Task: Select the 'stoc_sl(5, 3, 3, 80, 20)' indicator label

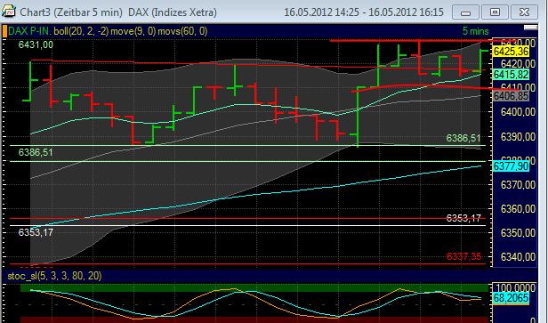Action: pos(54,276)
